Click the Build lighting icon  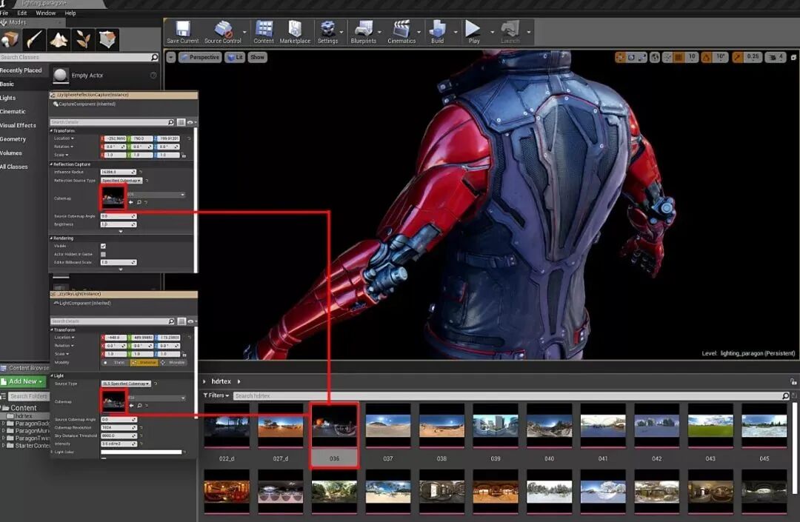pos(437,30)
